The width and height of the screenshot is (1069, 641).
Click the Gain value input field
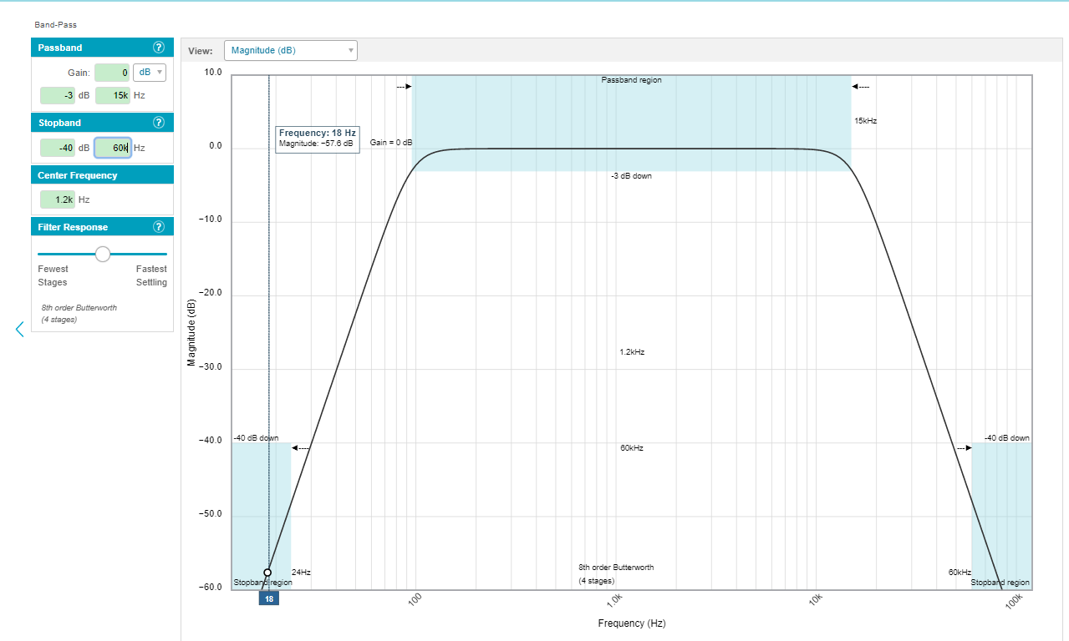(112, 73)
